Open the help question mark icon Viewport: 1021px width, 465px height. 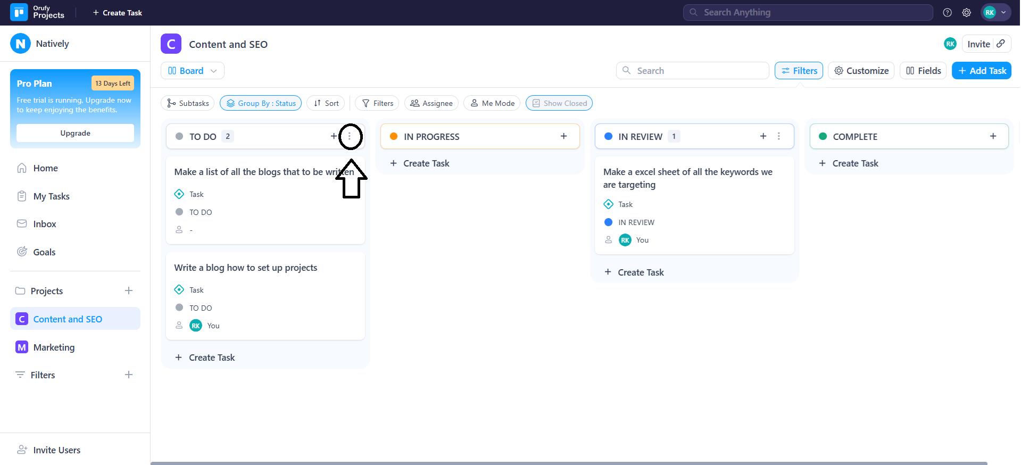tap(947, 13)
